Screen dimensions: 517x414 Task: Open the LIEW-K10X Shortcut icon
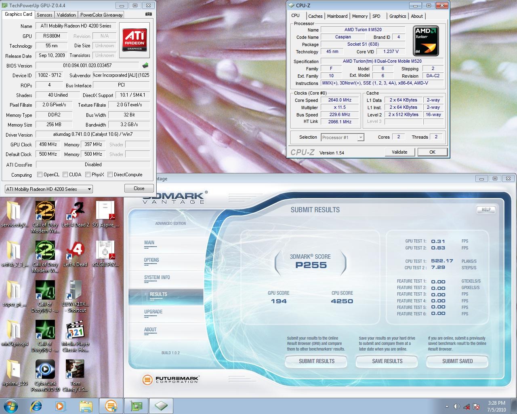pos(76,296)
